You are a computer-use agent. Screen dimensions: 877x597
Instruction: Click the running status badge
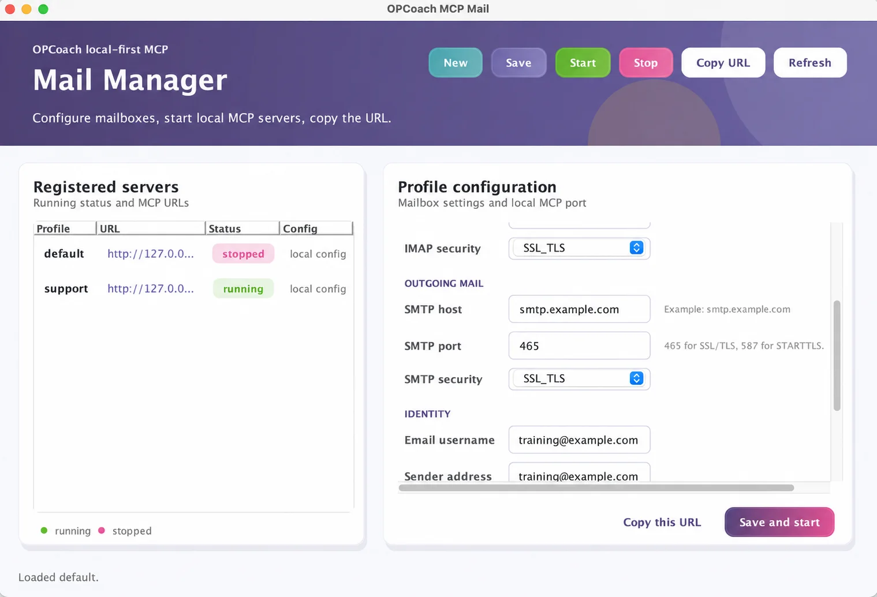243,288
